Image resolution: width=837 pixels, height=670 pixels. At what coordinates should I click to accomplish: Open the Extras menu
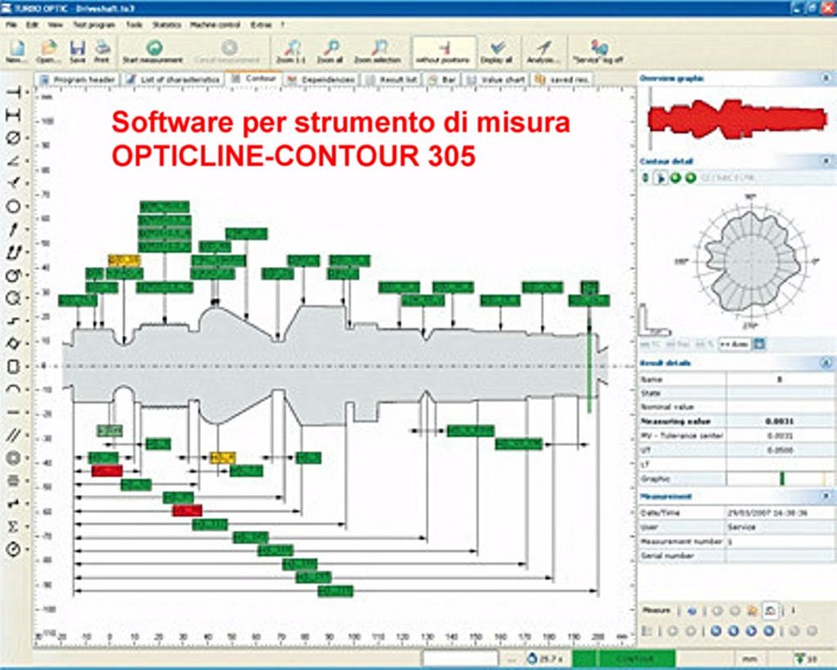pyautogui.click(x=261, y=25)
